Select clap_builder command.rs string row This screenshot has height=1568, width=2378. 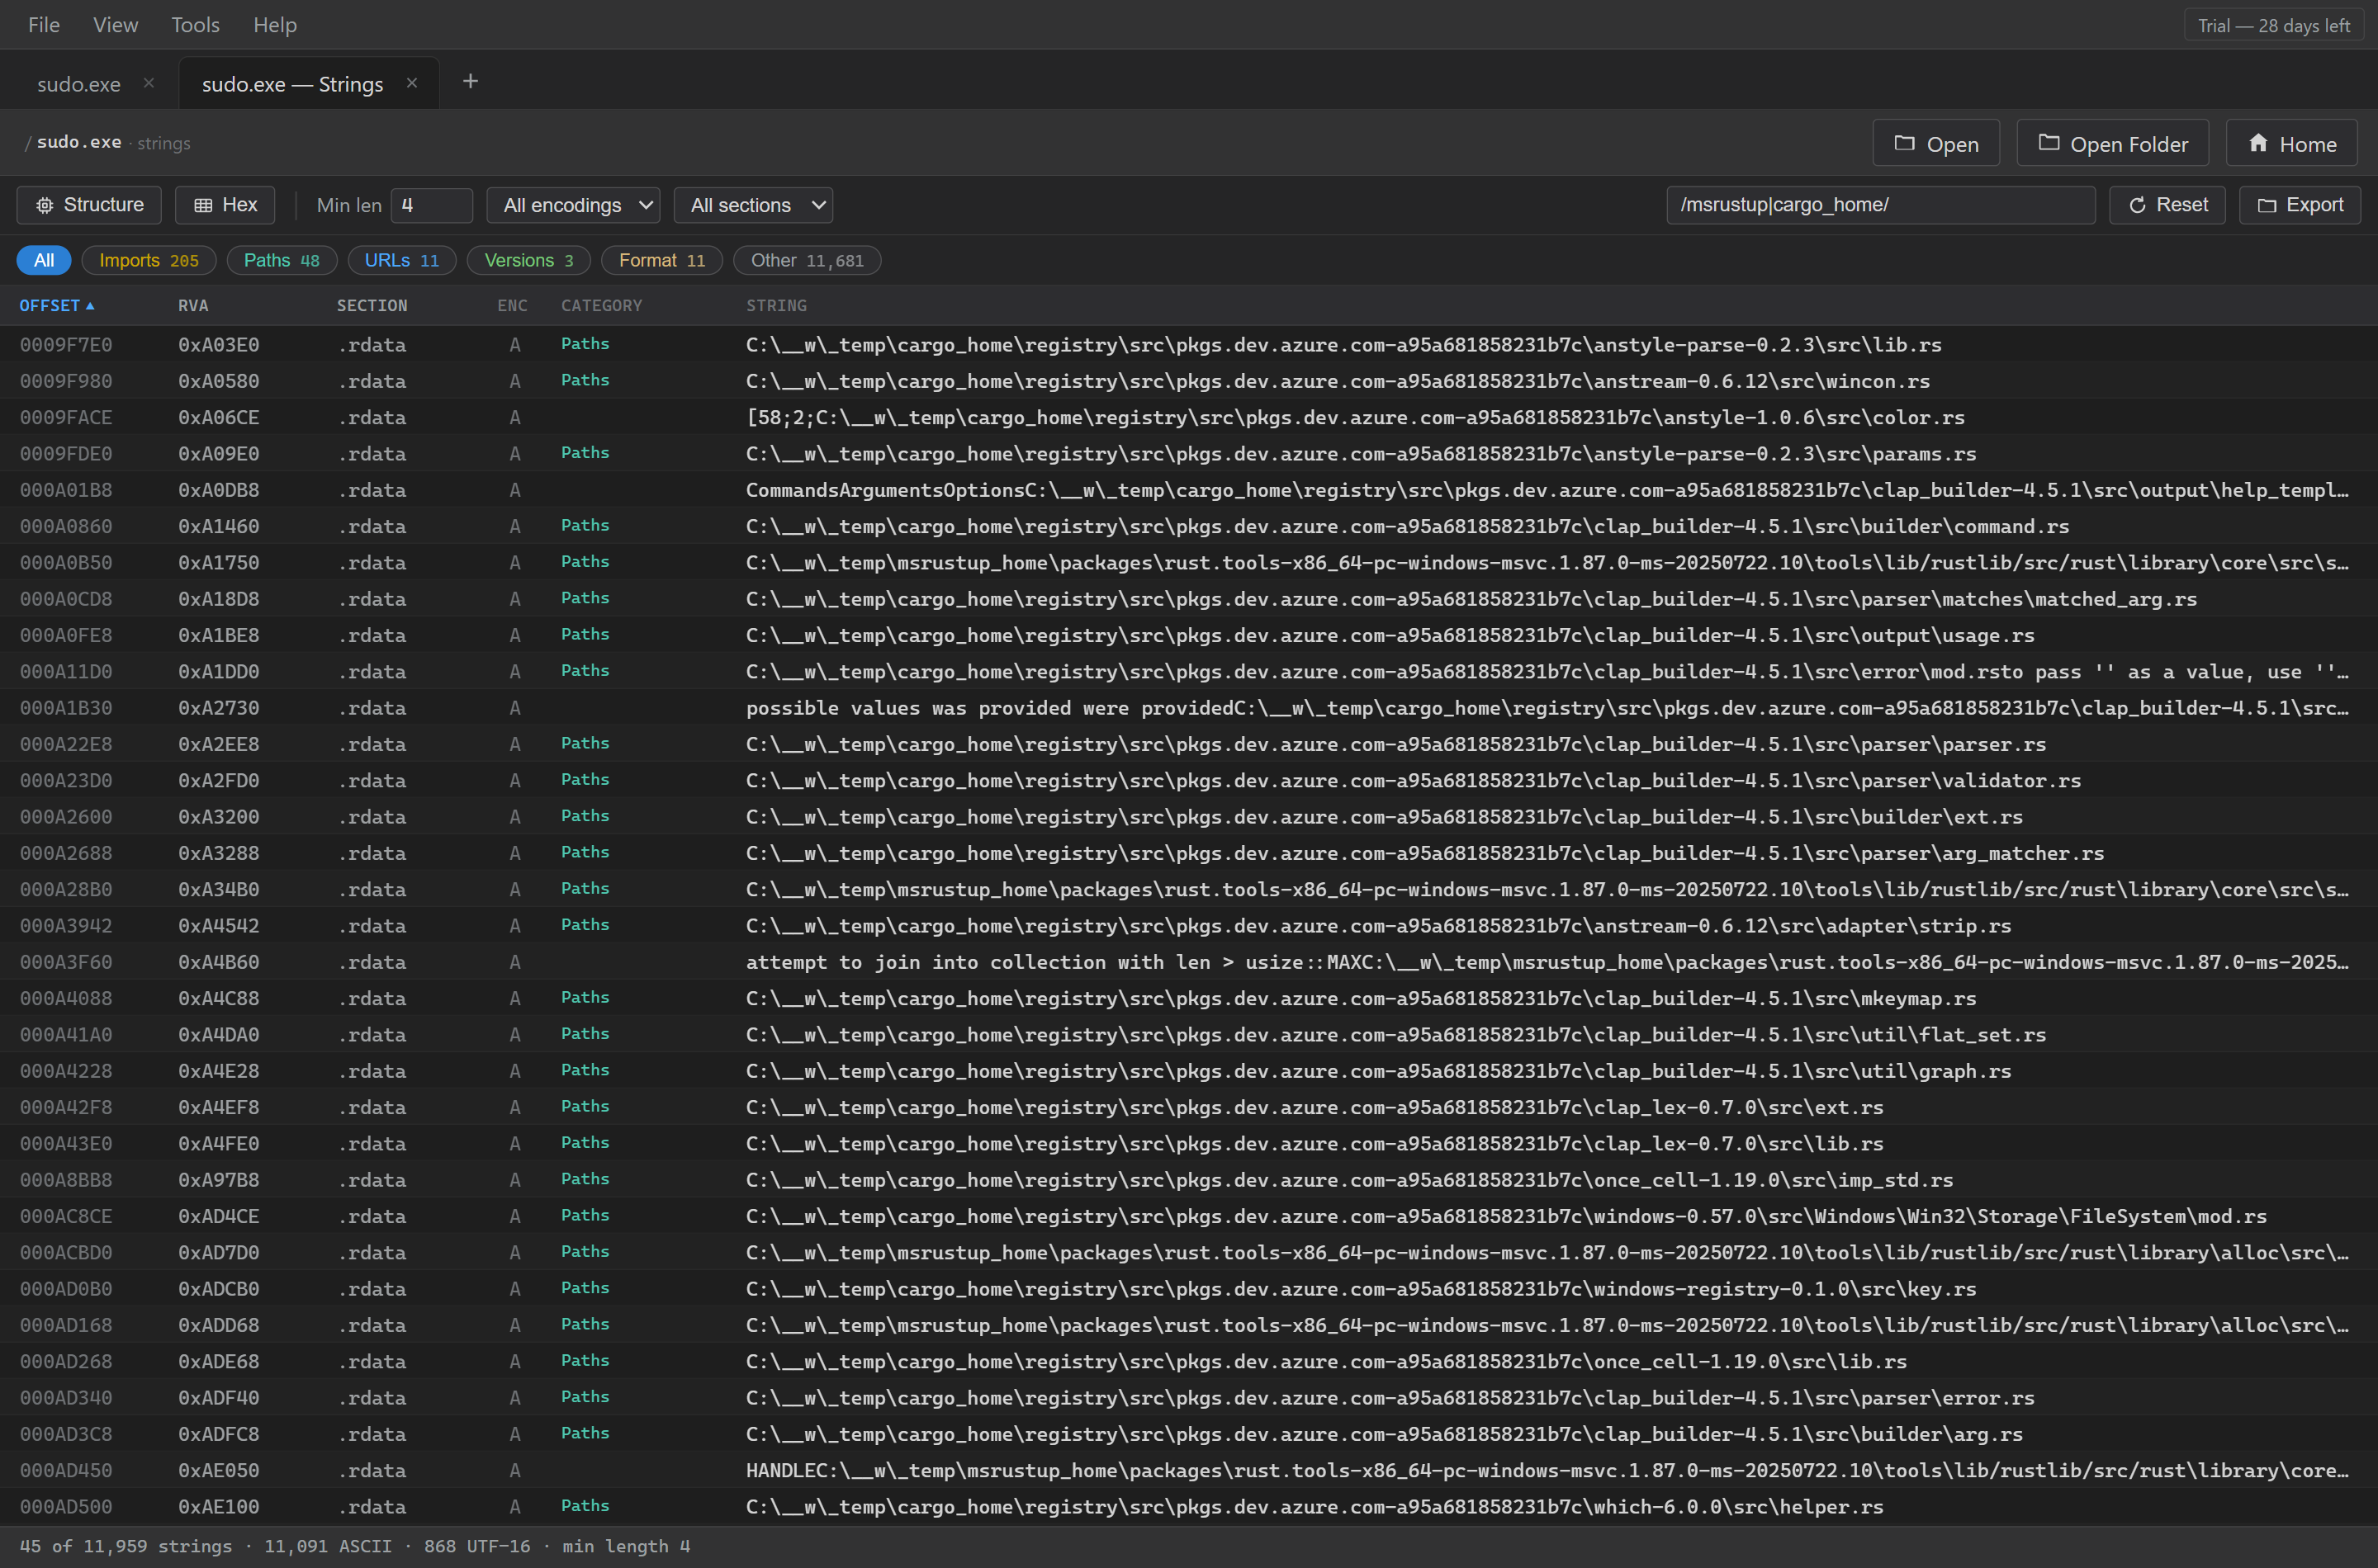(1188, 526)
